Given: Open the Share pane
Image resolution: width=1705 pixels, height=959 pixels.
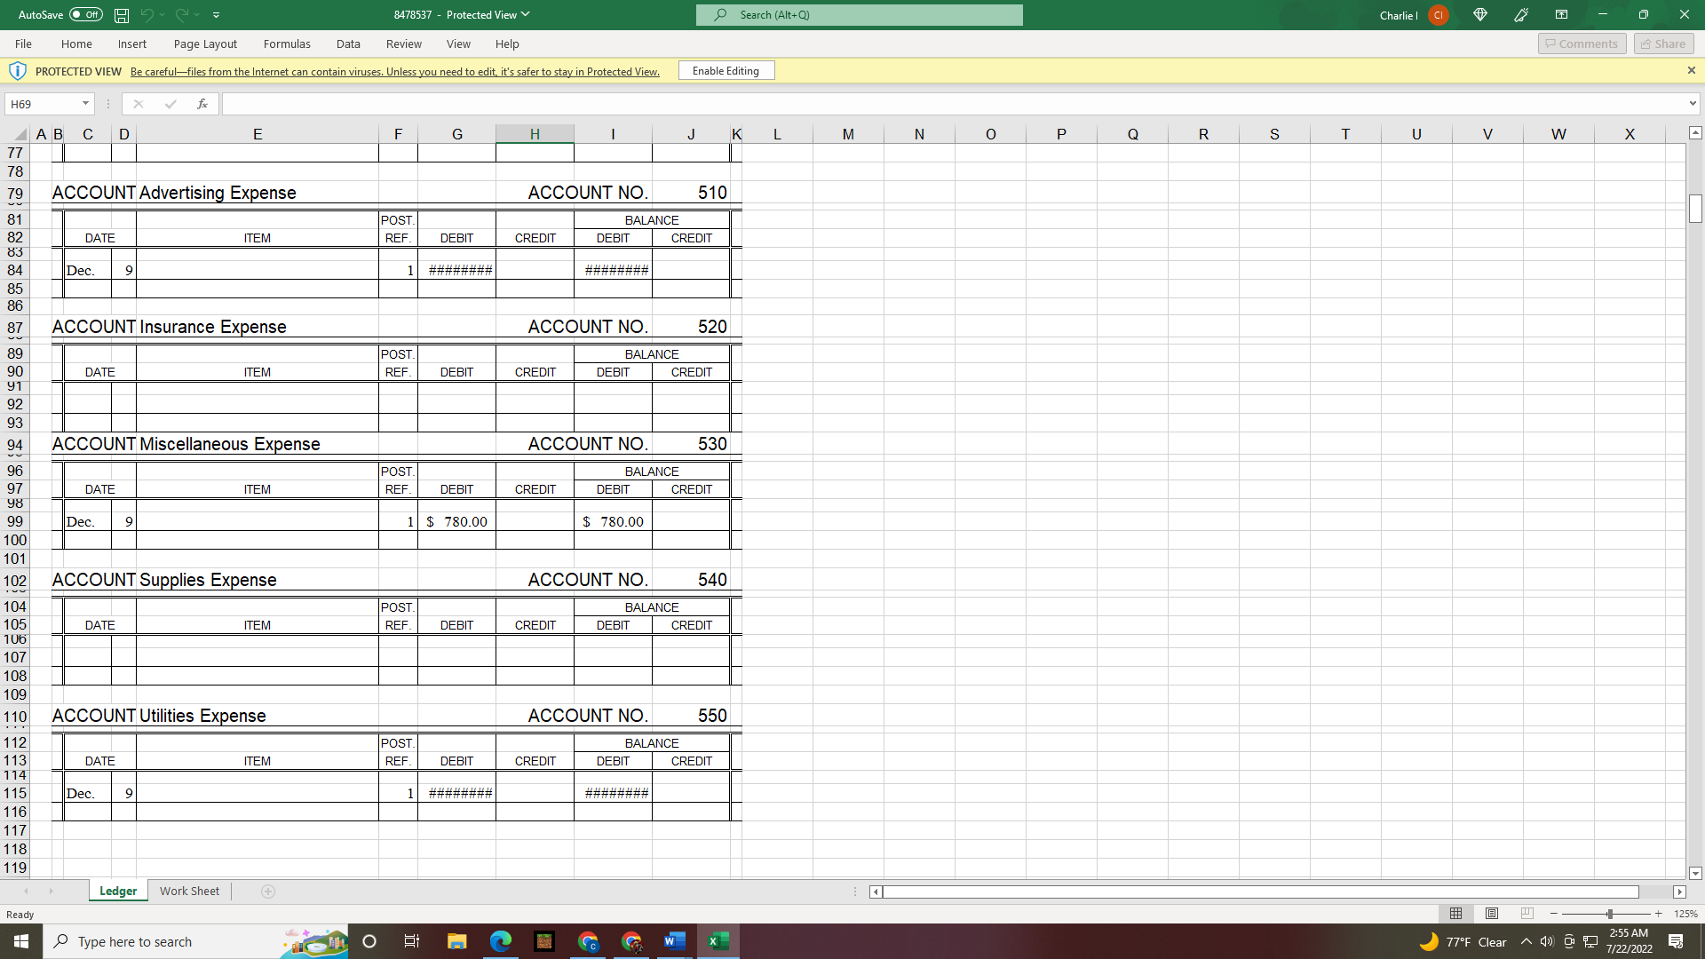Looking at the screenshot, I should tap(1661, 44).
